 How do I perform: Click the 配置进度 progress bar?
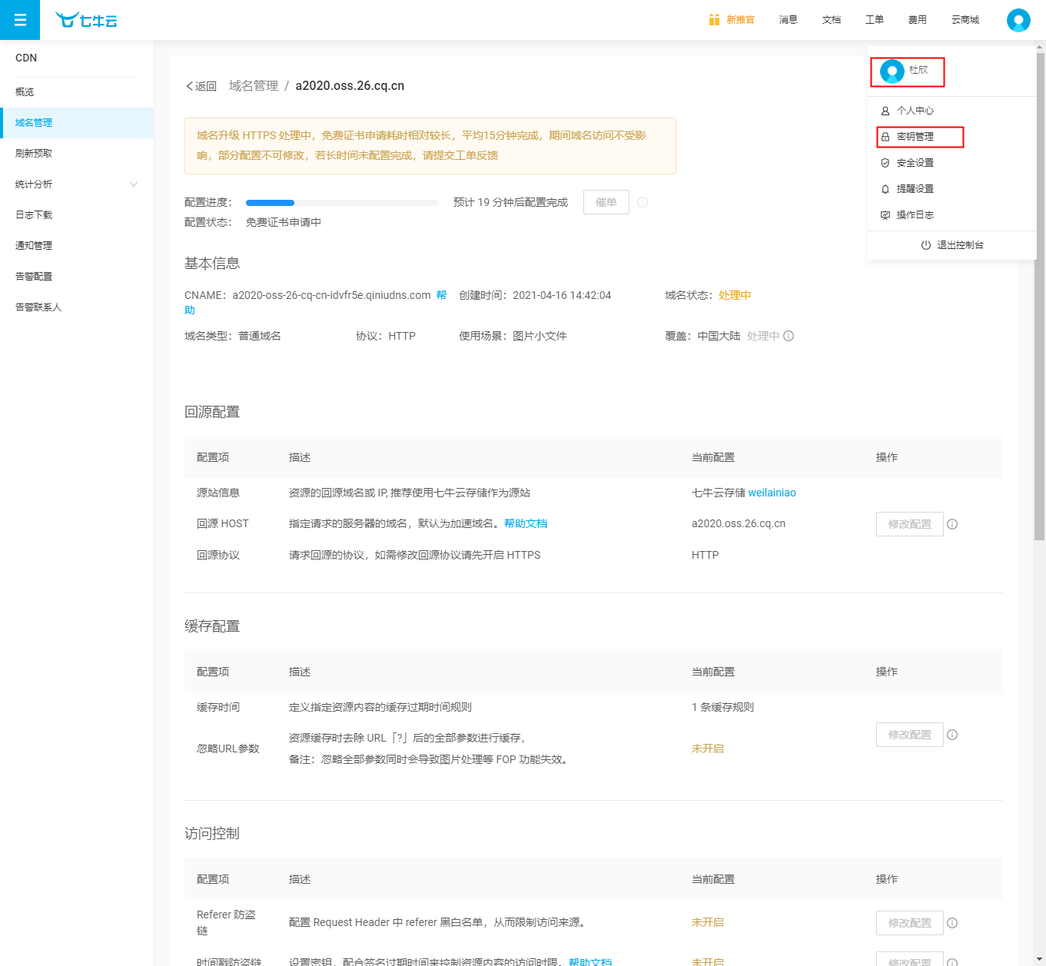341,203
